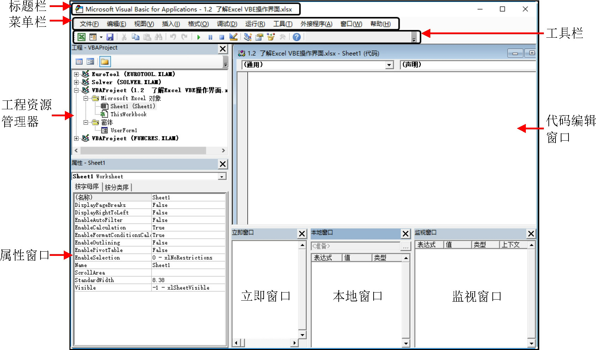Click the EnableCalculation property value True
The height and width of the screenshot is (350, 596).
159,228
